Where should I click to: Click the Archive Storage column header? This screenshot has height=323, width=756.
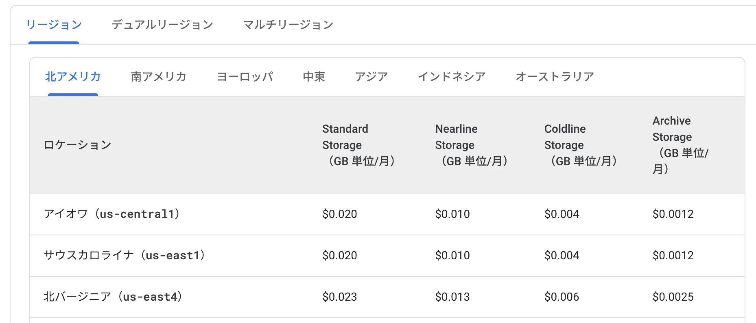681,145
